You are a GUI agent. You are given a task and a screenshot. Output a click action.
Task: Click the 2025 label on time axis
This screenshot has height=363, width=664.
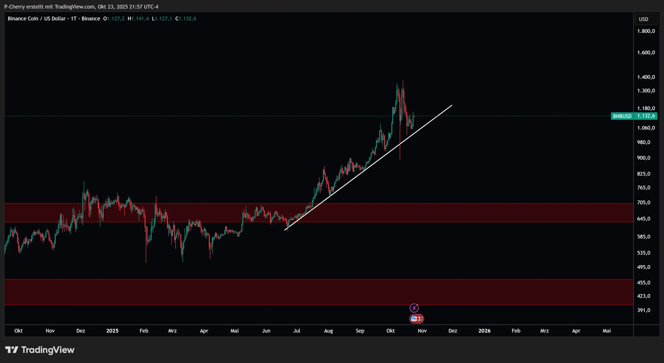pos(112,331)
